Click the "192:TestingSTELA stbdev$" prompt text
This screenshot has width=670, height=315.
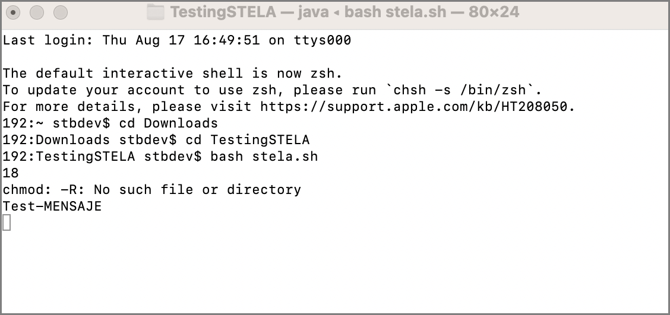(x=102, y=156)
